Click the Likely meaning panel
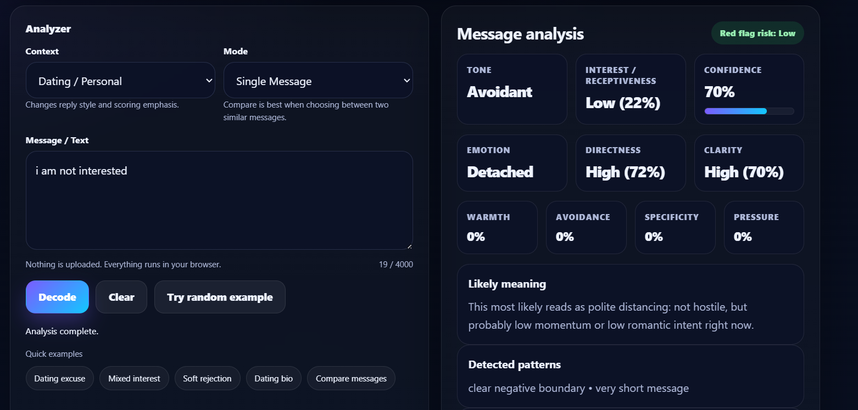 (x=630, y=304)
